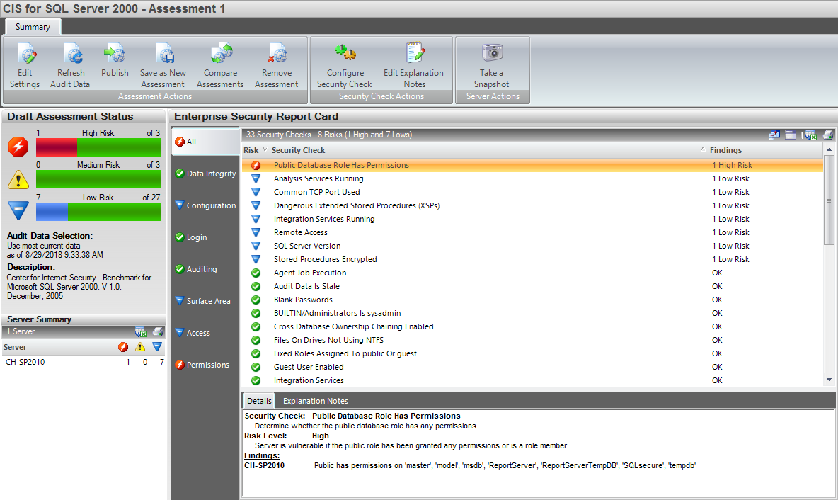The height and width of the screenshot is (500, 838).
Task: Click high risk icon of Public Database Role row
Action: tap(256, 165)
